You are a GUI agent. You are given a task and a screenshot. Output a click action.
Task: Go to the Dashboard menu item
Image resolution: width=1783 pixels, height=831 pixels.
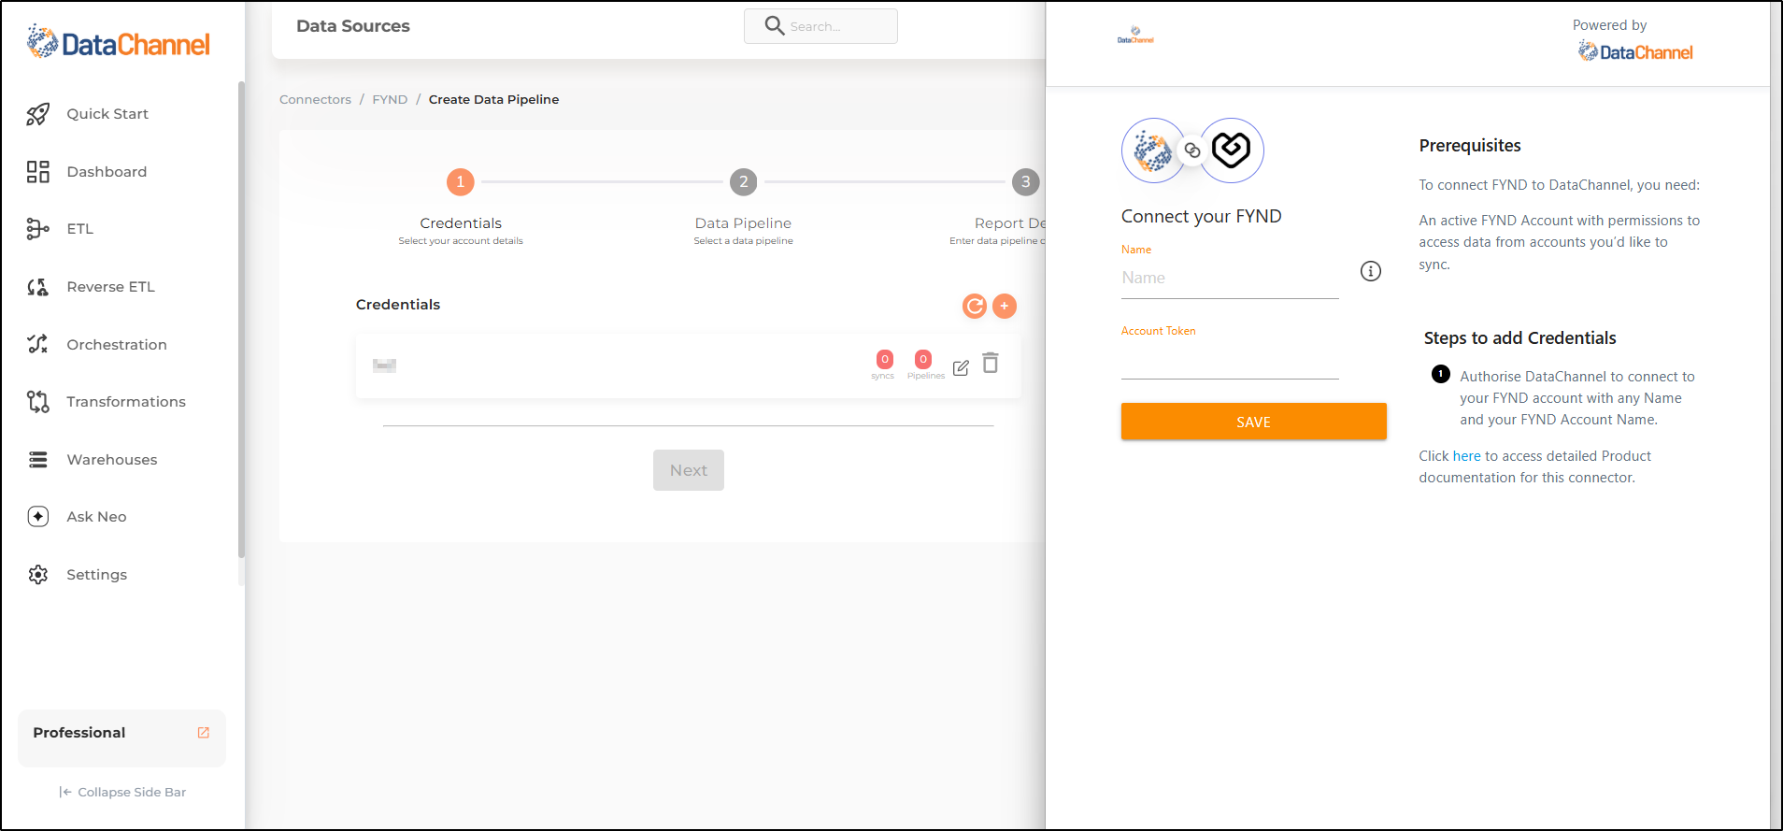pos(107,172)
